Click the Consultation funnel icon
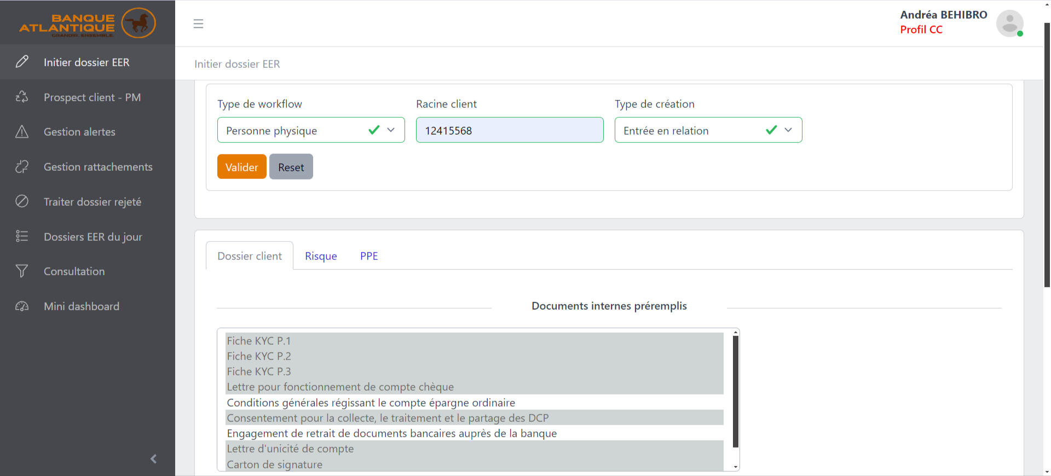Viewport: 1051px width, 476px height. tap(22, 271)
